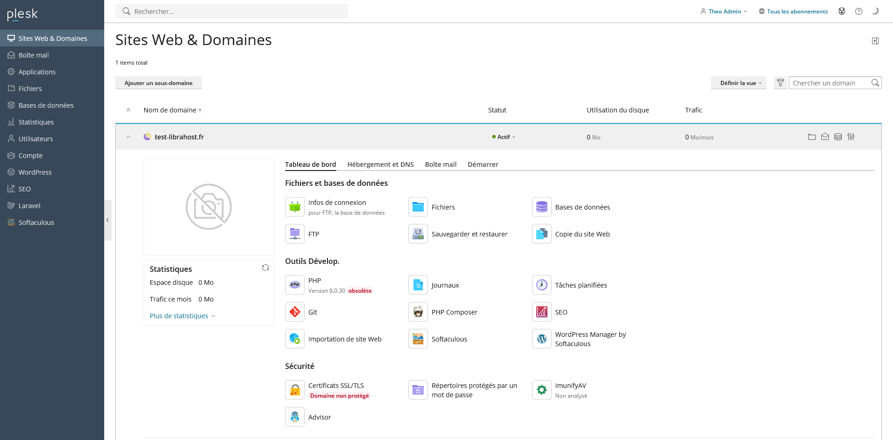This screenshot has width=893, height=440.
Task: Open PHP settings via the php icon
Action: pos(294,284)
